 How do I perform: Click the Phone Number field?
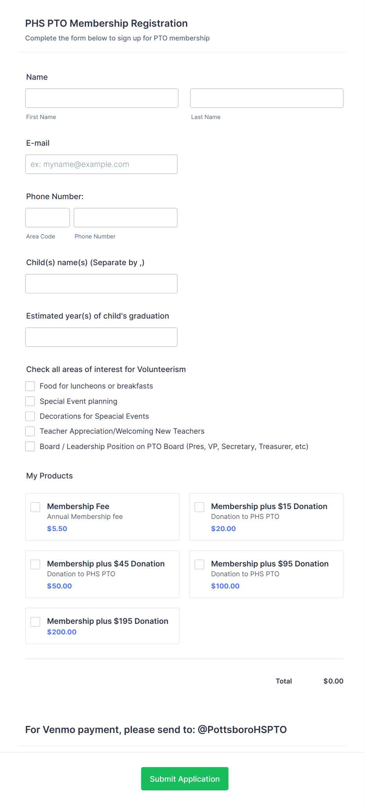tap(125, 217)
